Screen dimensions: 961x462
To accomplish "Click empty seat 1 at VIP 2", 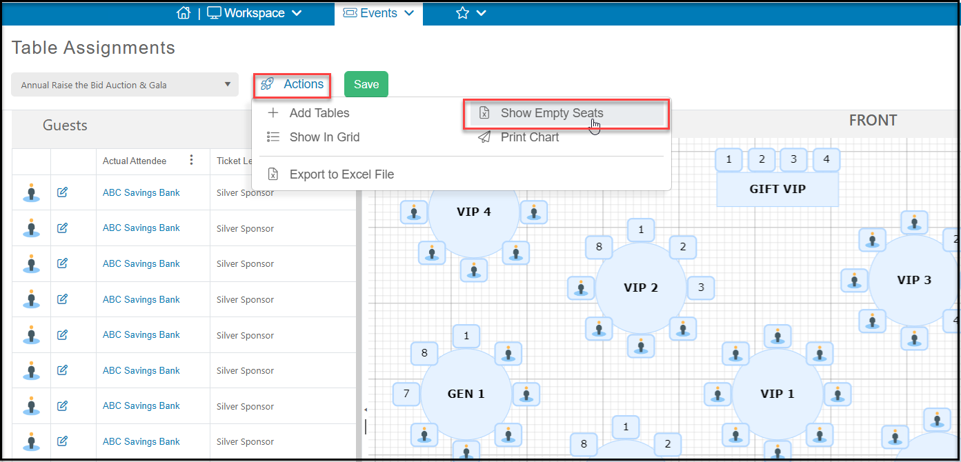I will pos(641,230).
